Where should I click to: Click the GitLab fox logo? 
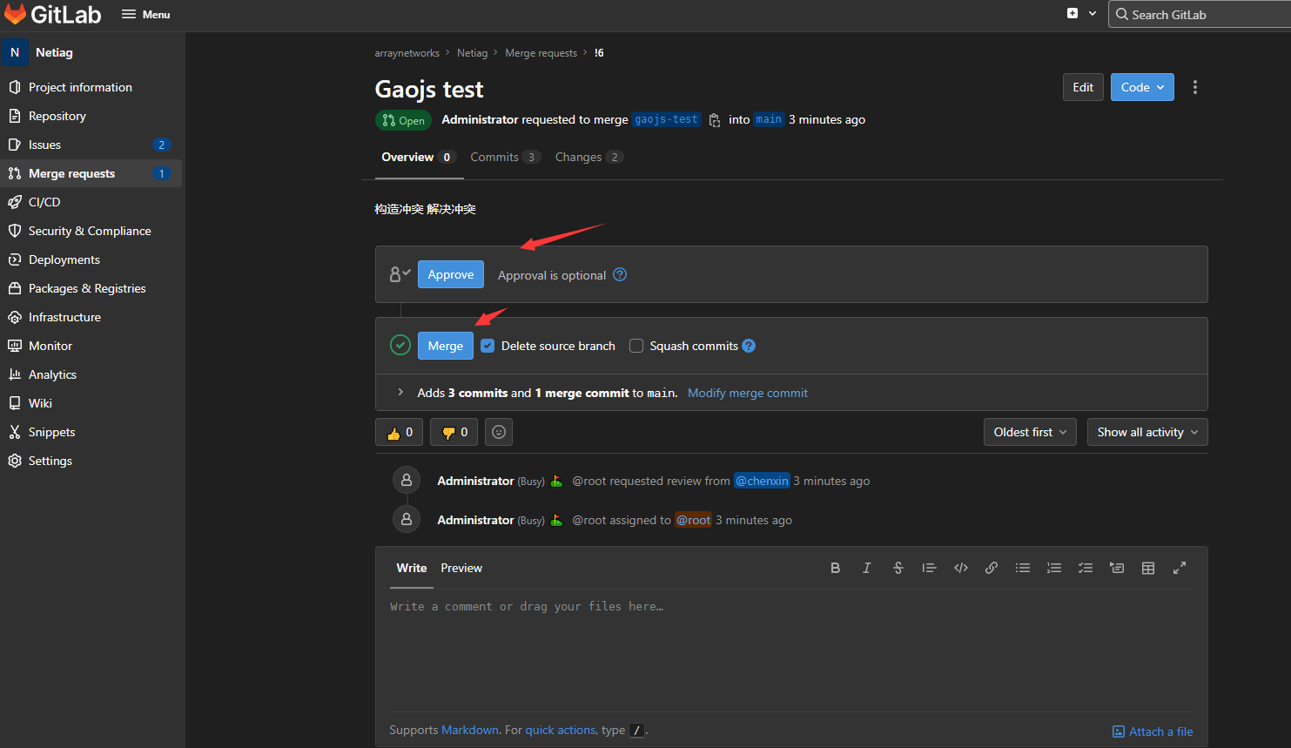[15, 14]
